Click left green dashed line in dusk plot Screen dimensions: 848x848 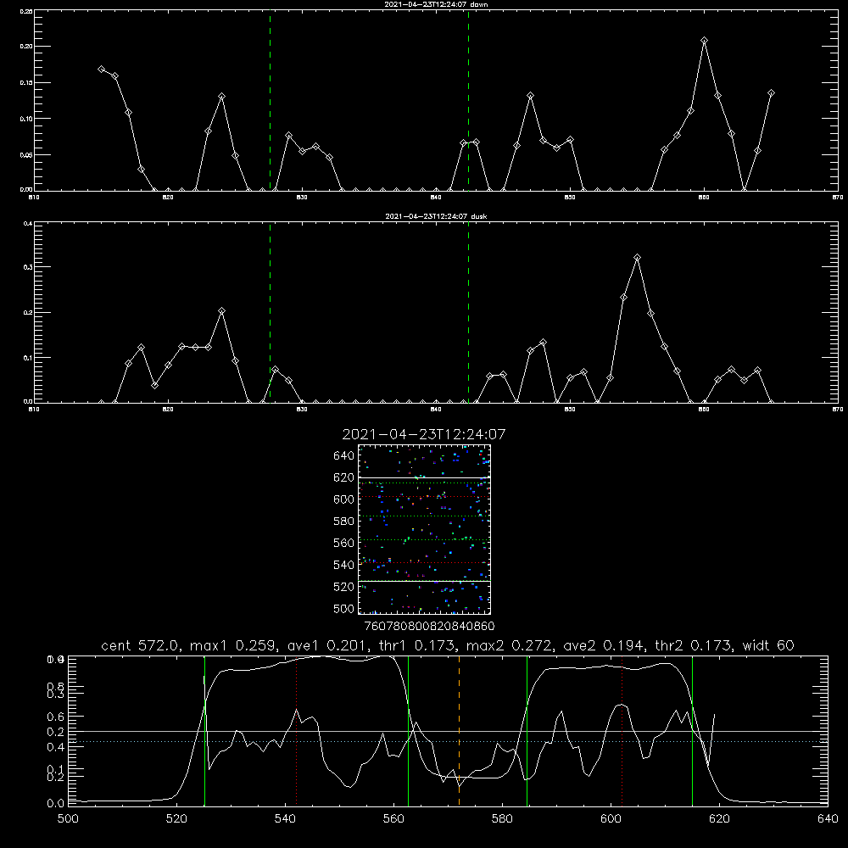[270, 312]
